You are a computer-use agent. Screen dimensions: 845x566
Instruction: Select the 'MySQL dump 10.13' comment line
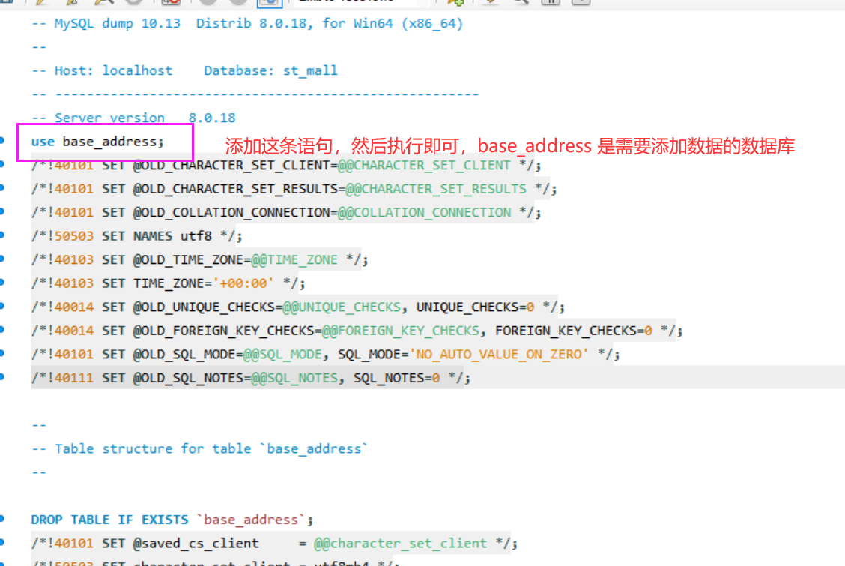click(x=246, y=24)
